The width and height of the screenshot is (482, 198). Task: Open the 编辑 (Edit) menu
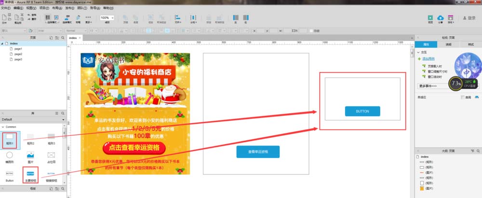[18, 8]
